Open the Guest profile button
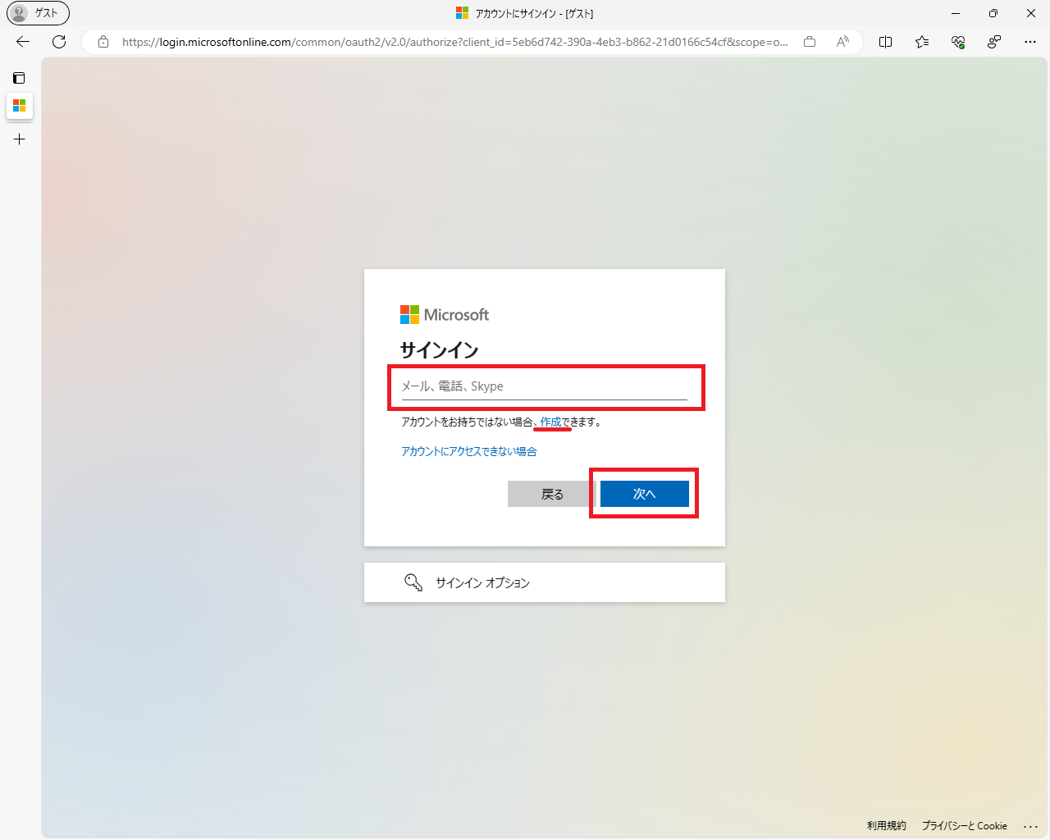The image size is (1050, 840). [38, 13]
